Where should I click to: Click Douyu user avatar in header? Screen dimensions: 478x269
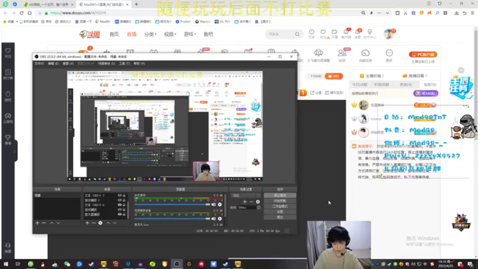point(389,34)
